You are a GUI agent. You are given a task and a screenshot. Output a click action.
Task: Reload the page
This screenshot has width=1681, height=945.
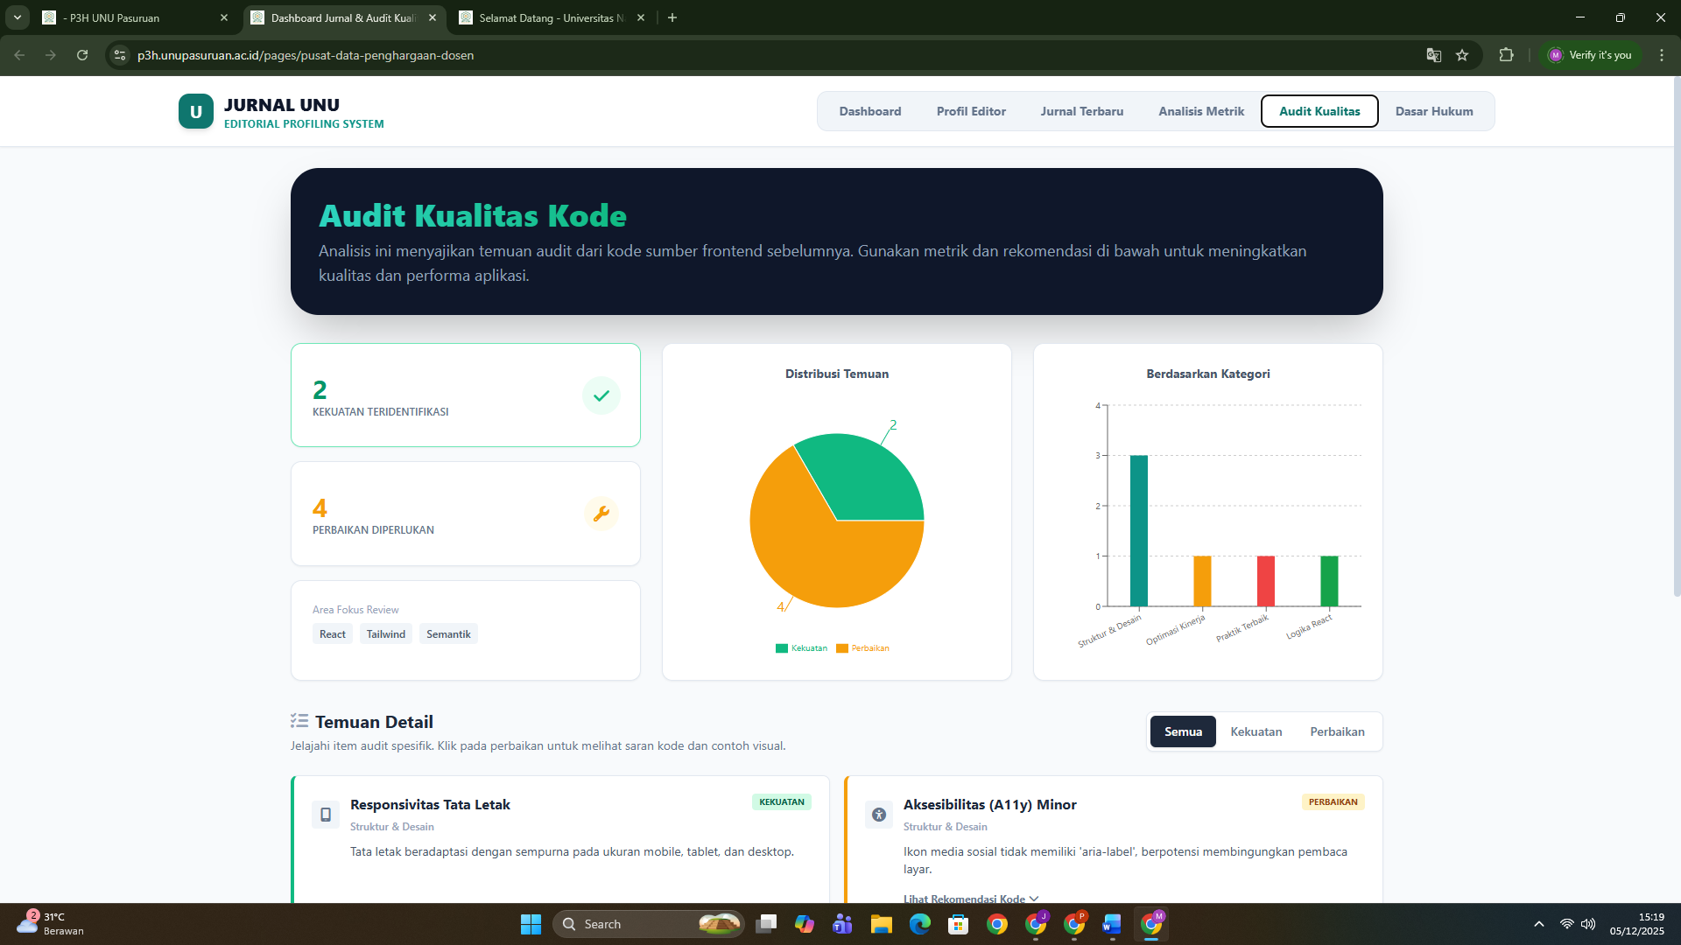tap(82, 55)
